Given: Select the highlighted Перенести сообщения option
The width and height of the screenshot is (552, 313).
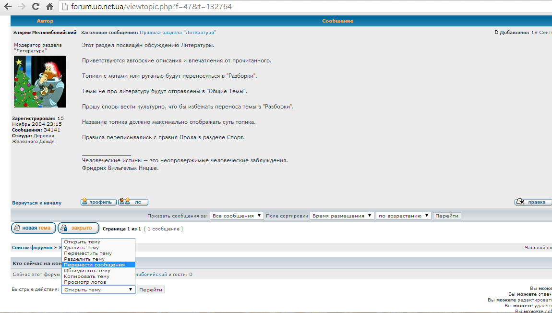Looking at the screenshot, I should coord(98,265).
